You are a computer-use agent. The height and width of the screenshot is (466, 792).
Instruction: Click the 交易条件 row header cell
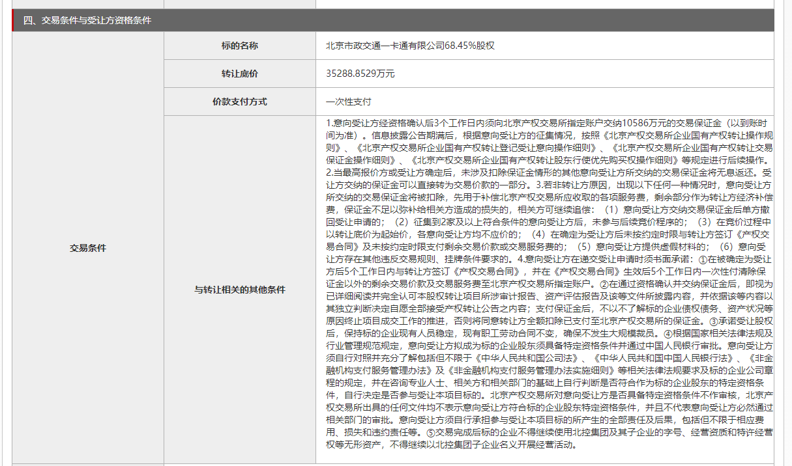88,248
